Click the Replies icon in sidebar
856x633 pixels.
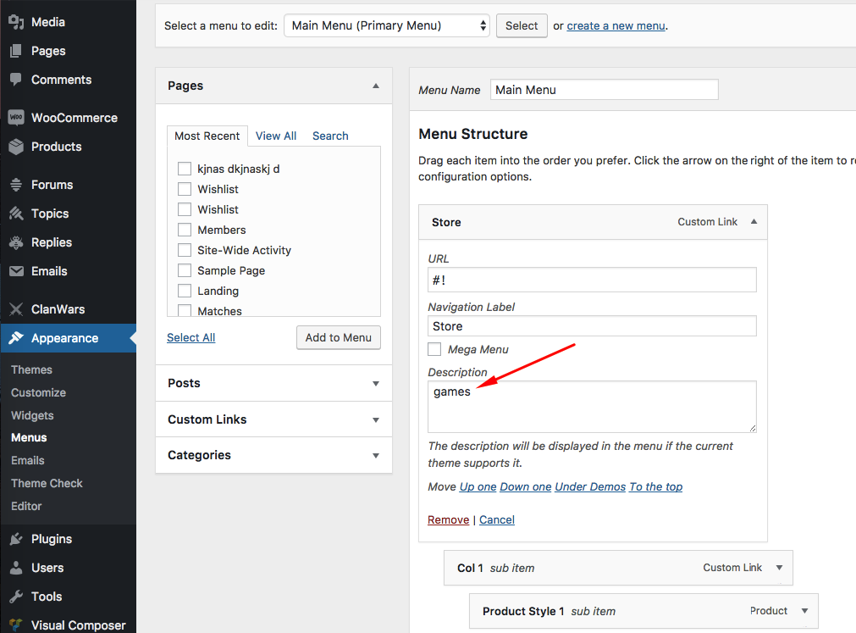16,242
